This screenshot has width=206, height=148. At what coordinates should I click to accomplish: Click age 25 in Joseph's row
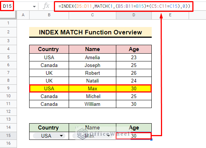[x=134, y=65]
